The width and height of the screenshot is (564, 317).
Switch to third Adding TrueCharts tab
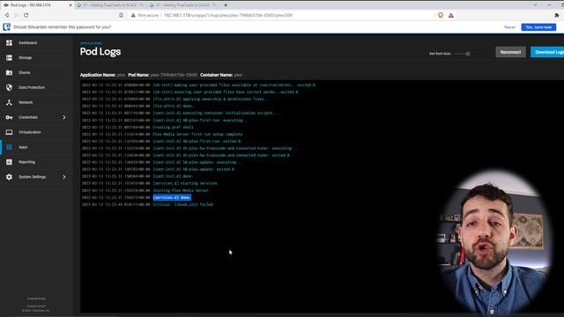pos(183,5)
